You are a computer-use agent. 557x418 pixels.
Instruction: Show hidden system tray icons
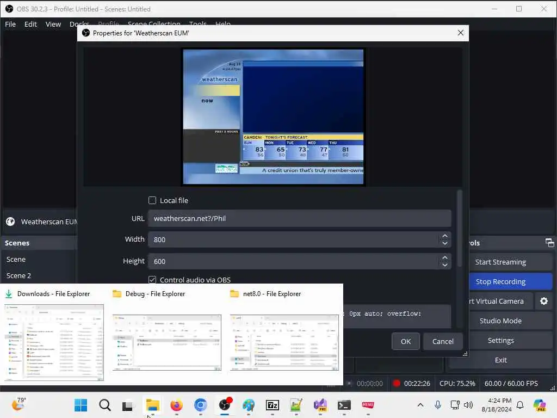(x=420, y=405)
